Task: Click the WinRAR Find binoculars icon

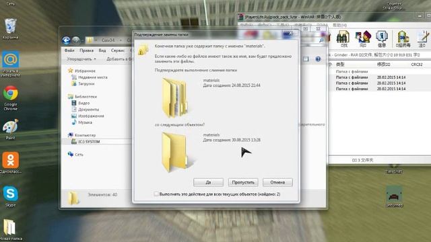Action: [343, 39]
